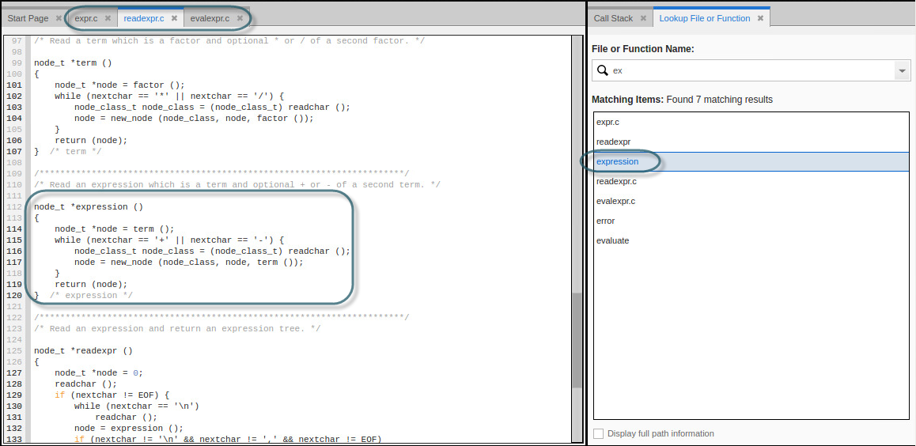Image resolution: width=916 pixels, height=446 pixels.
Task: Select the error matching item
Action: click(605, 221)
